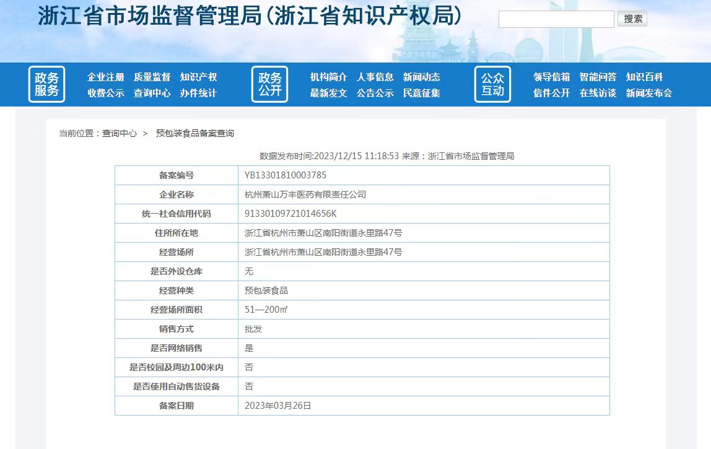This screenshot has width=711, height=449.
Task: Open 收费公示 menu link
Action: (106, 93)
